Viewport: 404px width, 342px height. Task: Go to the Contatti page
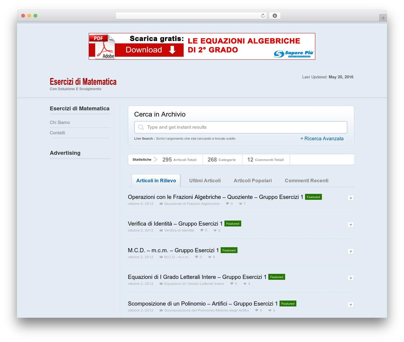pos(57,133)
